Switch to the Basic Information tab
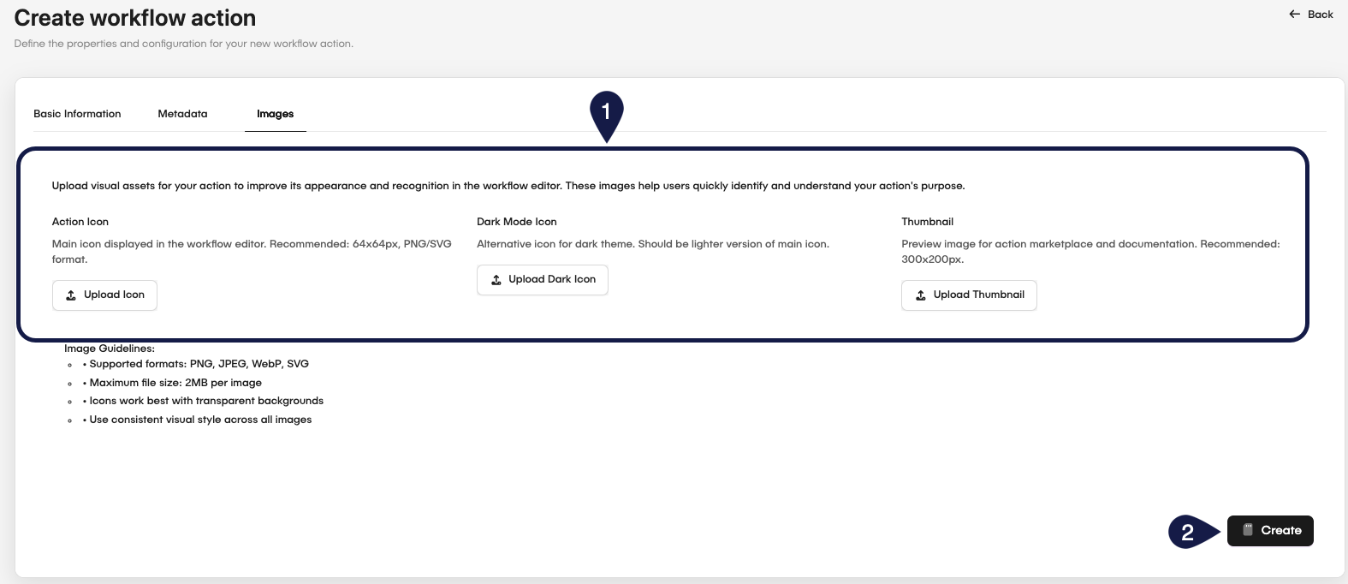 pos(77,114)
